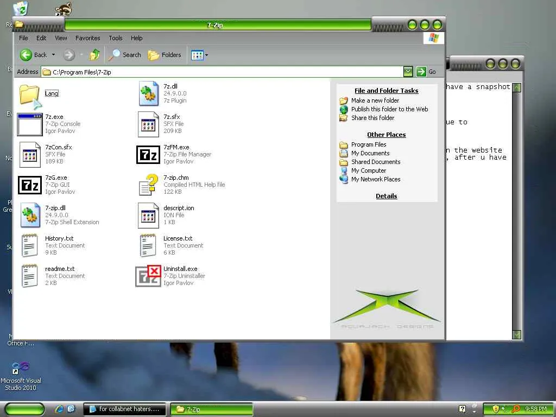The width and height of the screenshot is (556, 417).
Task: Select the 7zFM.exe file name text
Action: 176,147
